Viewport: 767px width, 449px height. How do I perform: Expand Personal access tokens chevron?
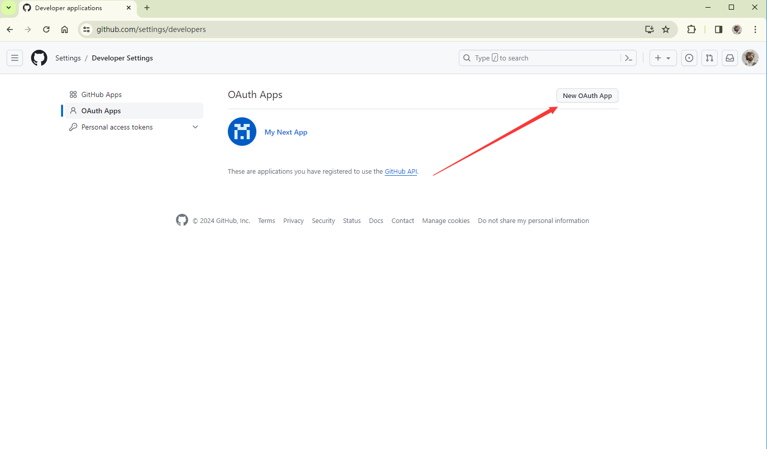(x=195, y=127)
